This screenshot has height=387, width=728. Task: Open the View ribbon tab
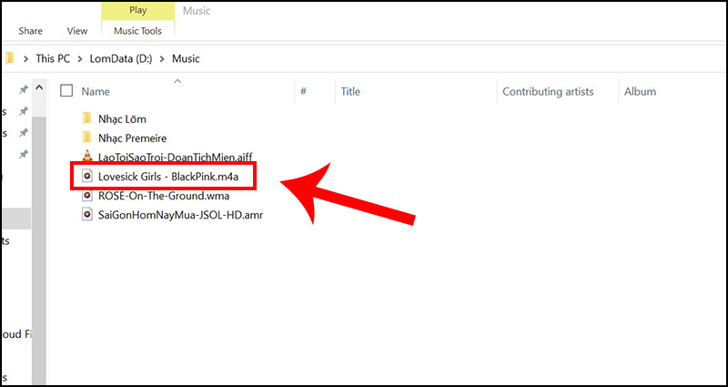coord(77,31)
